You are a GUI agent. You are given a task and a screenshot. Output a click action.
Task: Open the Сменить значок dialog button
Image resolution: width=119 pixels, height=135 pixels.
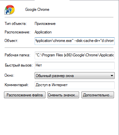pos(63,95)
